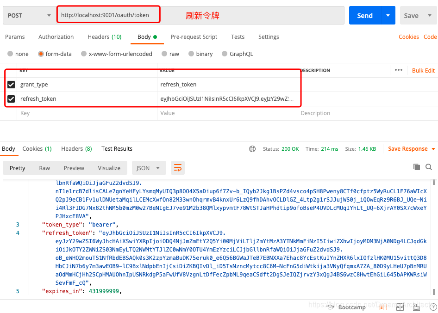Screen dimensions: 438x313
Task: Select the Pretty response view
Action: click(x=17, y=168)
